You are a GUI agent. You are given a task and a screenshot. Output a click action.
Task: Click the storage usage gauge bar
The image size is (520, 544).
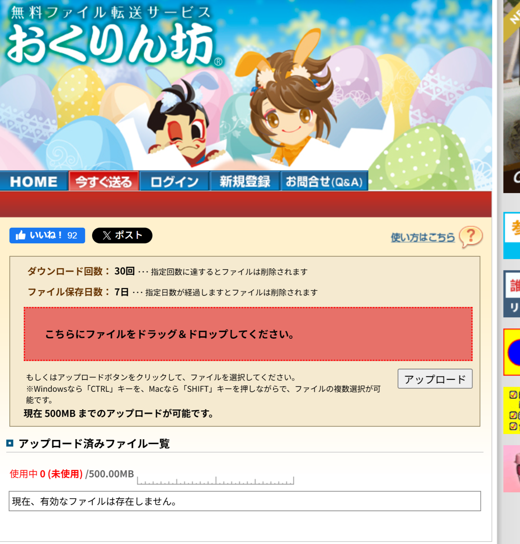[216, 480]
